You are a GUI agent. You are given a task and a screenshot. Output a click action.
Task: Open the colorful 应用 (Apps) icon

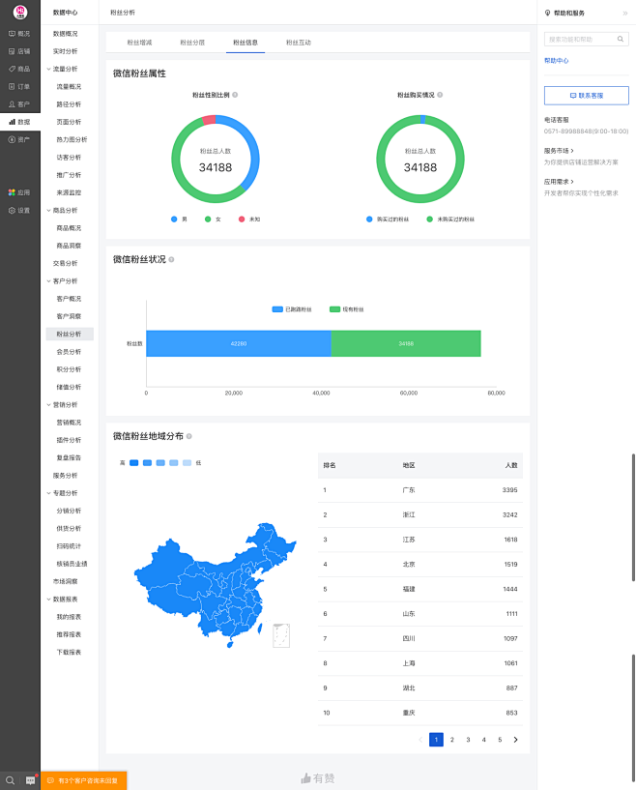(x=13, y=192)
